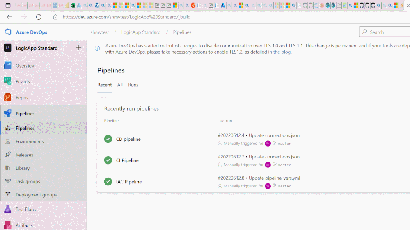Viewport: 410px width, 230px height.
Task: Click the Pipelines sub-item icon
Action: 8,128
